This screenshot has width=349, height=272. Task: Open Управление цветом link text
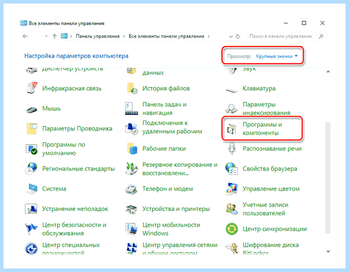(x=271, y=189)
